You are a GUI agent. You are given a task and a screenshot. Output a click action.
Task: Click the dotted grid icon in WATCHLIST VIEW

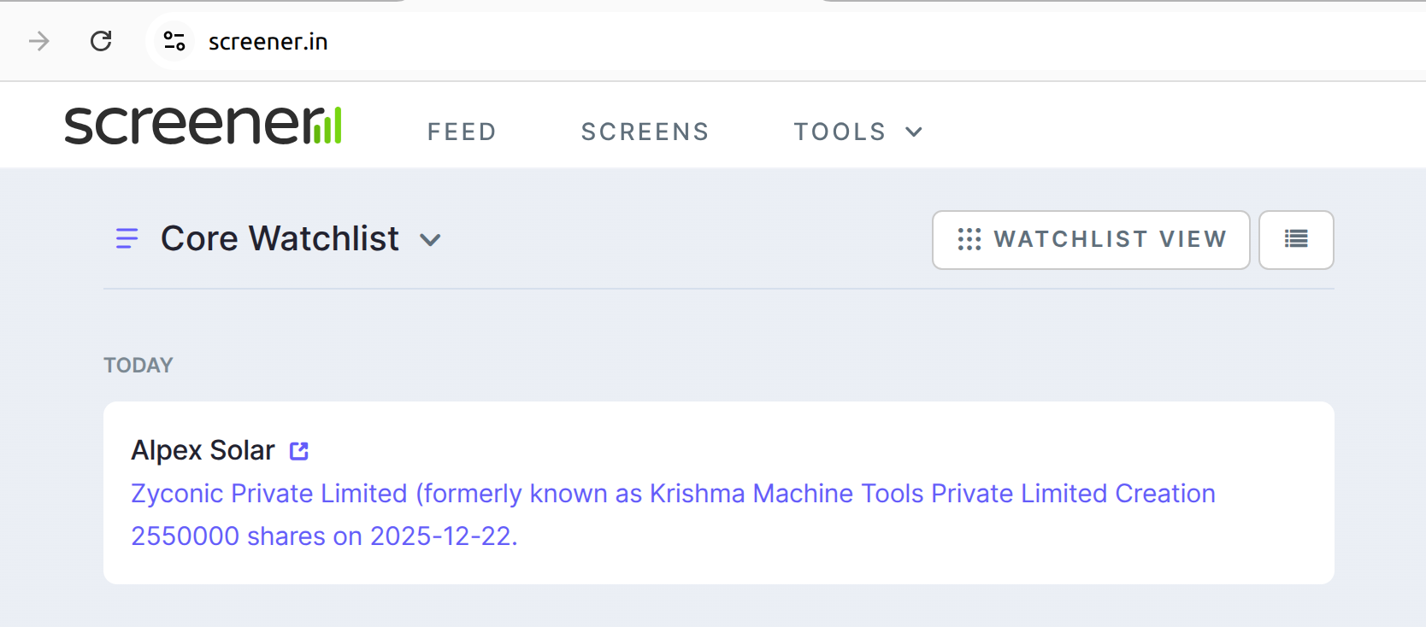pyautogui.click(x=969, y=239)
